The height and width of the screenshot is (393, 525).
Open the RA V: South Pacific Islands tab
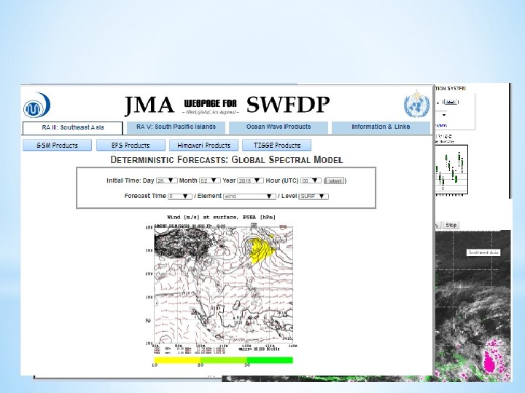tap(176, 127)
